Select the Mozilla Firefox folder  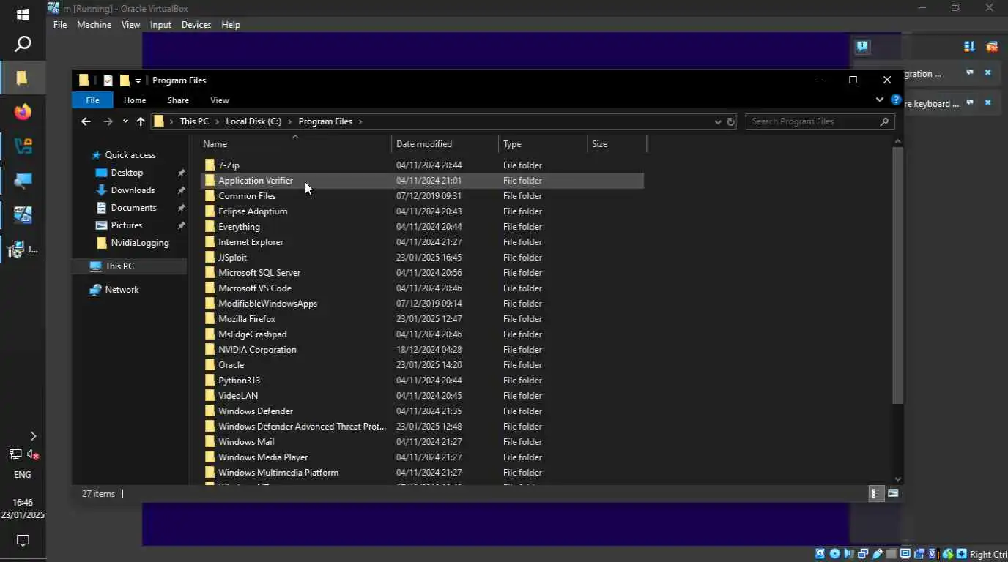click(x=422, y=319)
